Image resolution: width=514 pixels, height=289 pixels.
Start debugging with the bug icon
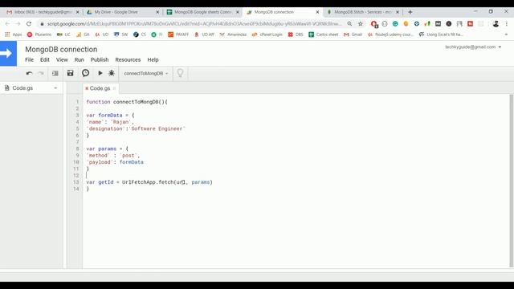pyautogui.click(x=112, y=73)
